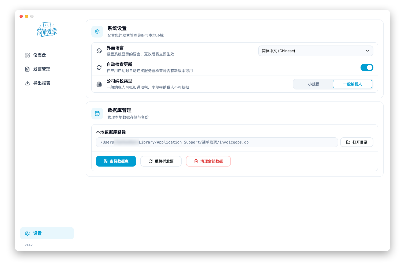Open 导出报表 in the sidebar

(47, 83)
